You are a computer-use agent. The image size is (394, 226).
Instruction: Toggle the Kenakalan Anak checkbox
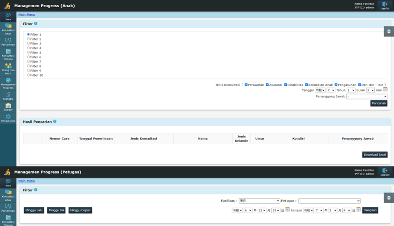pos(306,85)
